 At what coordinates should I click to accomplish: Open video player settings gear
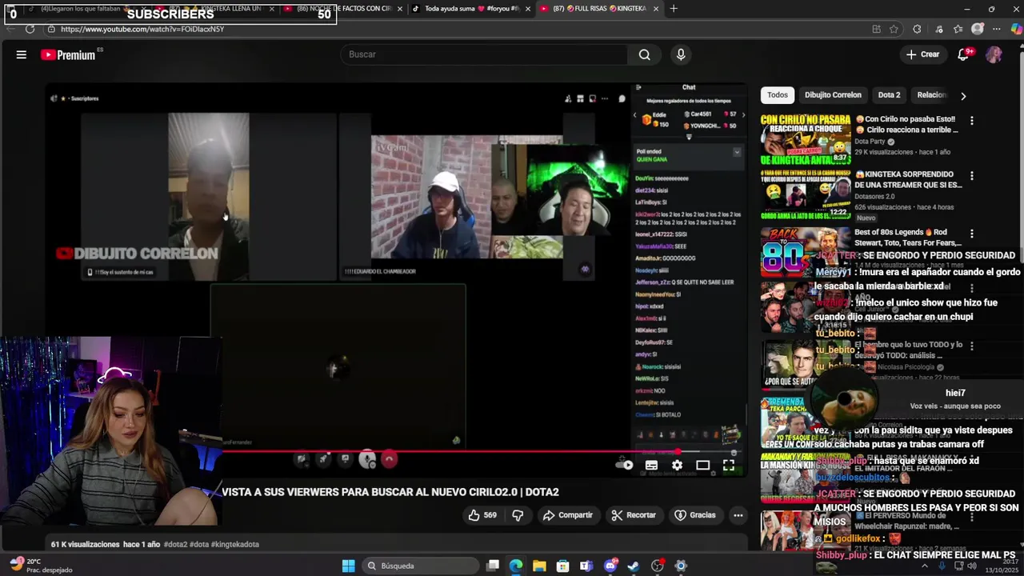click(677, 465)
